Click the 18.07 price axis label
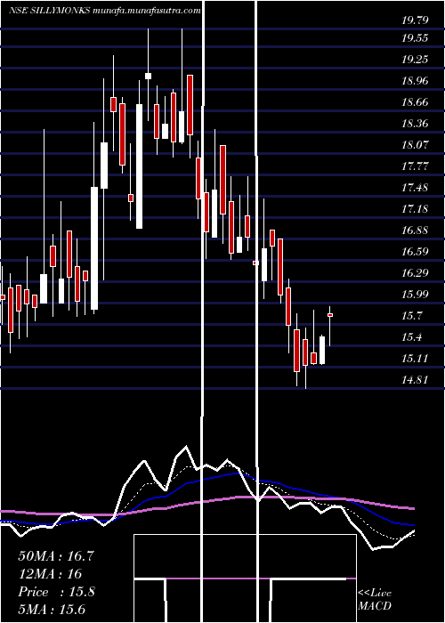Screen dimensions: 445x623 point(415,144)
